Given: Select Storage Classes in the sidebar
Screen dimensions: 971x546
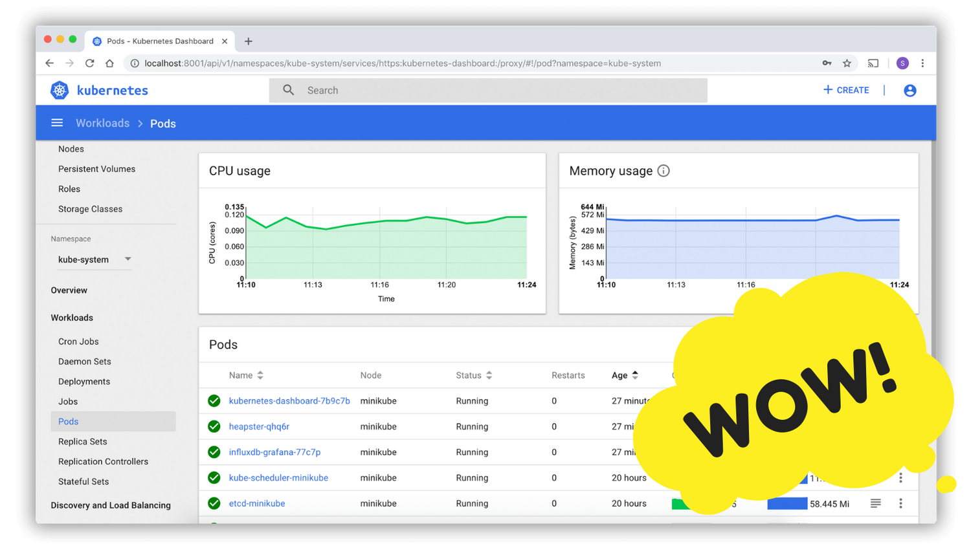Looking at the screenshot, I should pos(90,209).
